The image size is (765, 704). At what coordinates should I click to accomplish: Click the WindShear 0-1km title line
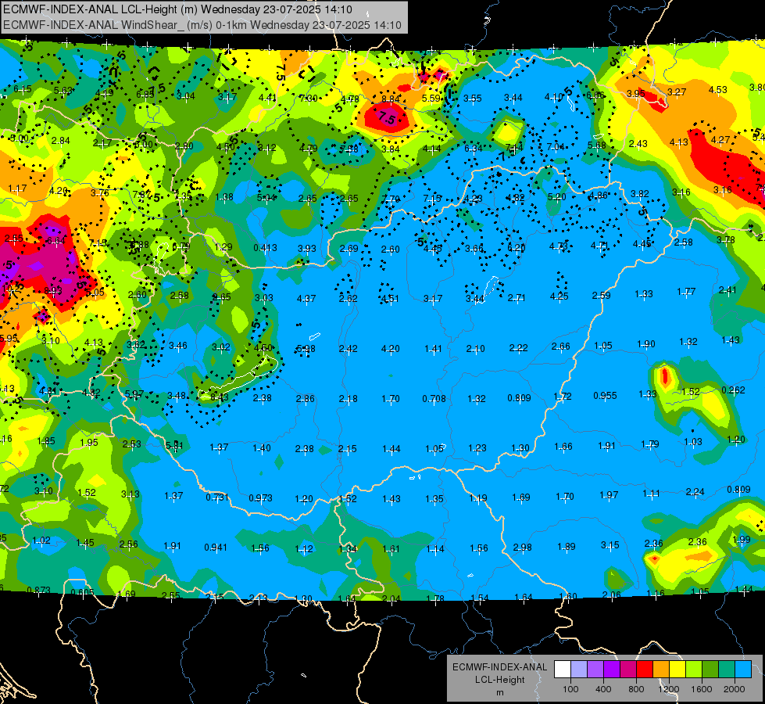click(202, 25)
